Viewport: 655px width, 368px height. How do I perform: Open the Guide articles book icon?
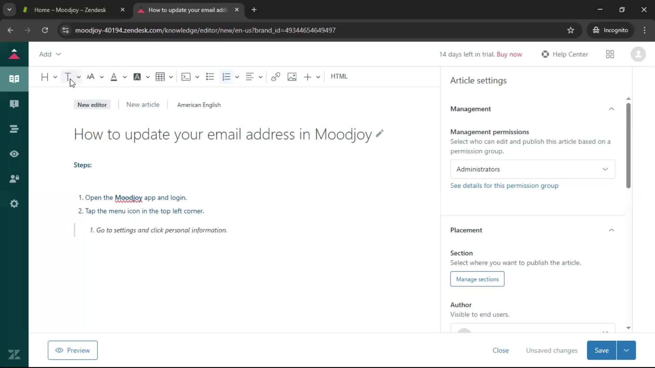[x=14, y=79]
